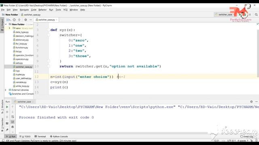Click collapse all icon in Project panel

(19, 20)
